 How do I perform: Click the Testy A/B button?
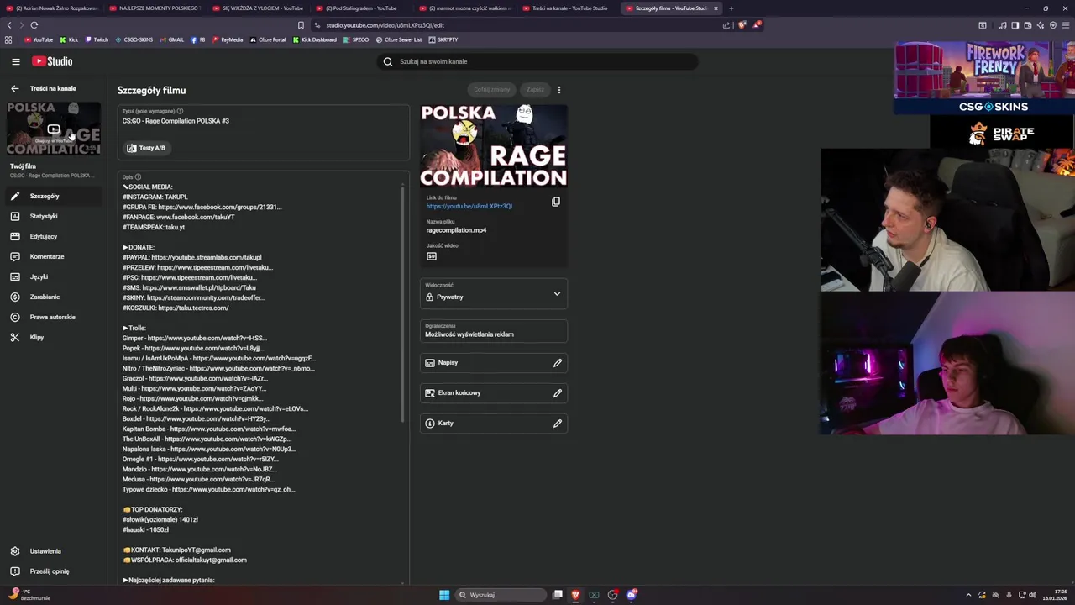[x=147, y=148]
